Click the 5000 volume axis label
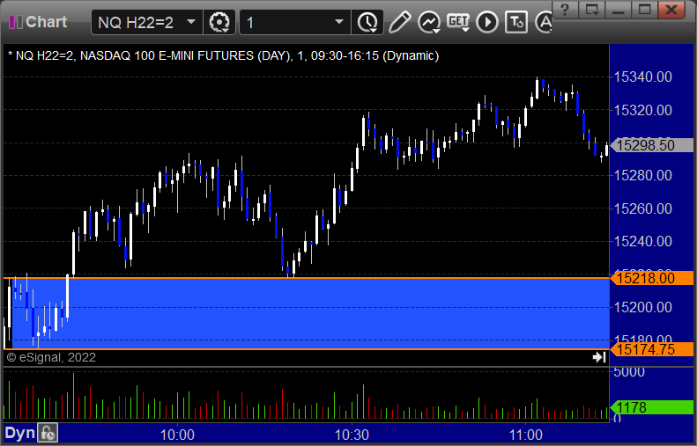The width and height of the screenshot is (697, 446). coord(629,372)
